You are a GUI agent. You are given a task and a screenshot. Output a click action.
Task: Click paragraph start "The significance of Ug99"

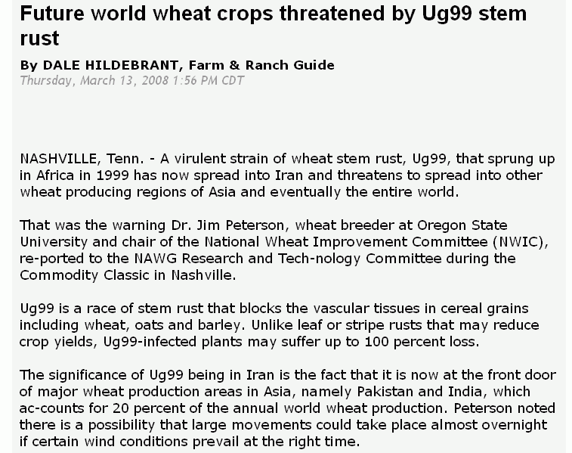tap(97, 375)
